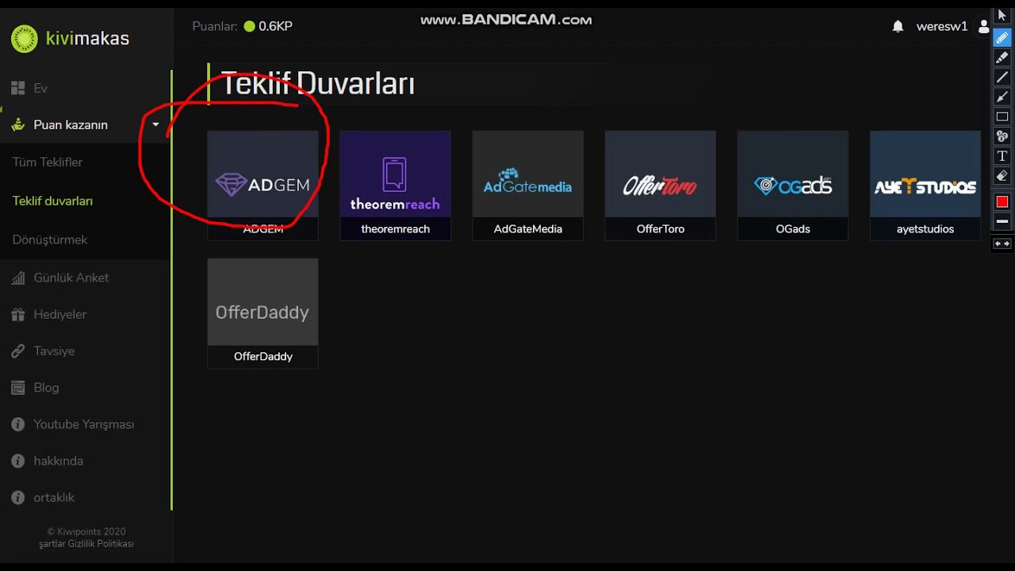This screenshot has height=571, width=1015.
Task: Click the green points coin icon
Action: click(x=250, y=26)
